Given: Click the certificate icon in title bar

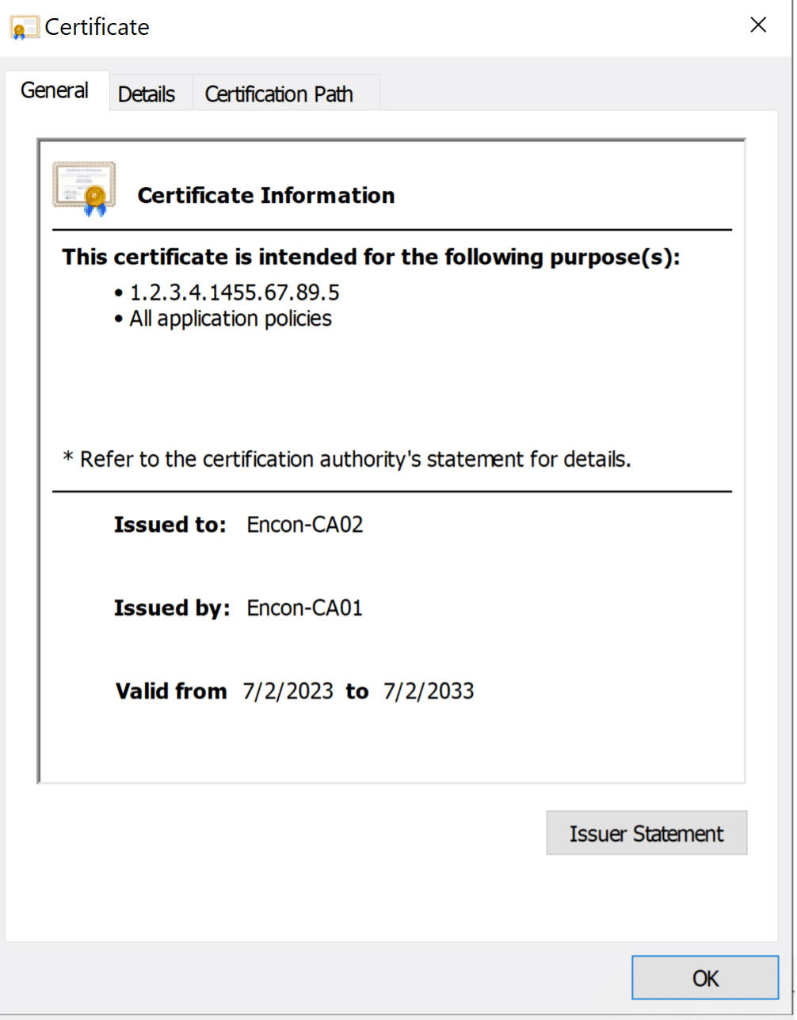Looking at the screenshot, I should (24, 28).
